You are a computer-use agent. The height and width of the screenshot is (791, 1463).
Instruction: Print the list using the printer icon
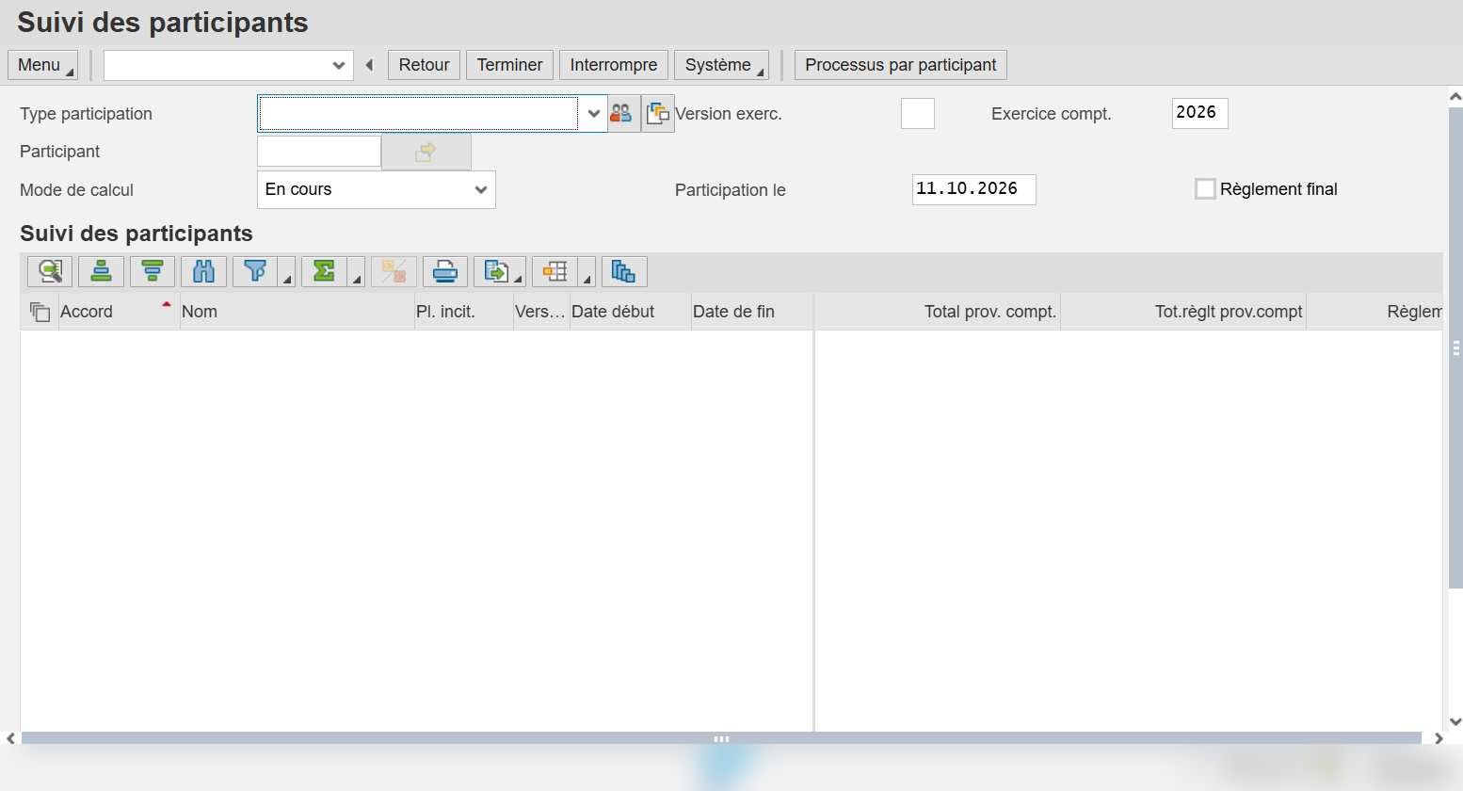click(445, 272)
